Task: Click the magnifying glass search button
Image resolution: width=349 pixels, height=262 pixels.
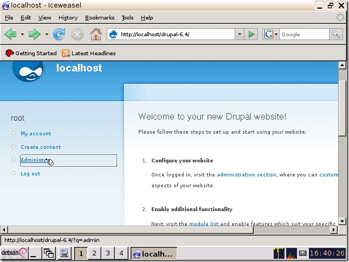Action: pos(335,35)
